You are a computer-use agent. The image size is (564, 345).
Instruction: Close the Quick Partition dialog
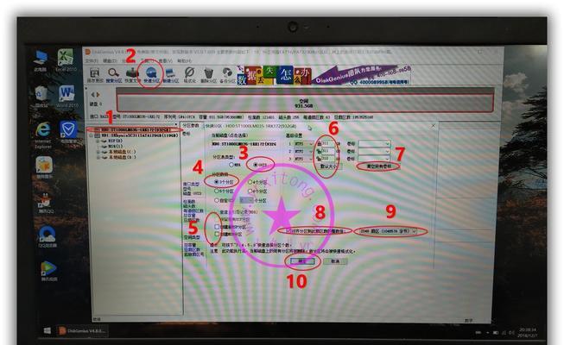click(433, 126)
